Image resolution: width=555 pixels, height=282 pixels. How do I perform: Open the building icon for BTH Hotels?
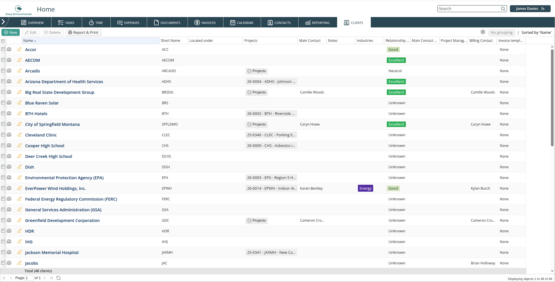[x=9, y=113]
